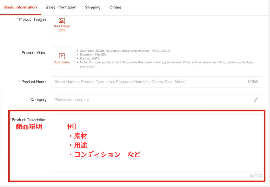Switch to Sales Information tab
Screen dimensions: 270x187
[61, 8]
